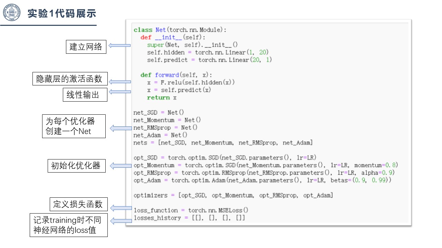Select the 隐藏层的激活函数 text box
Screen dimensions: 442x248
(x=69, y=79)
